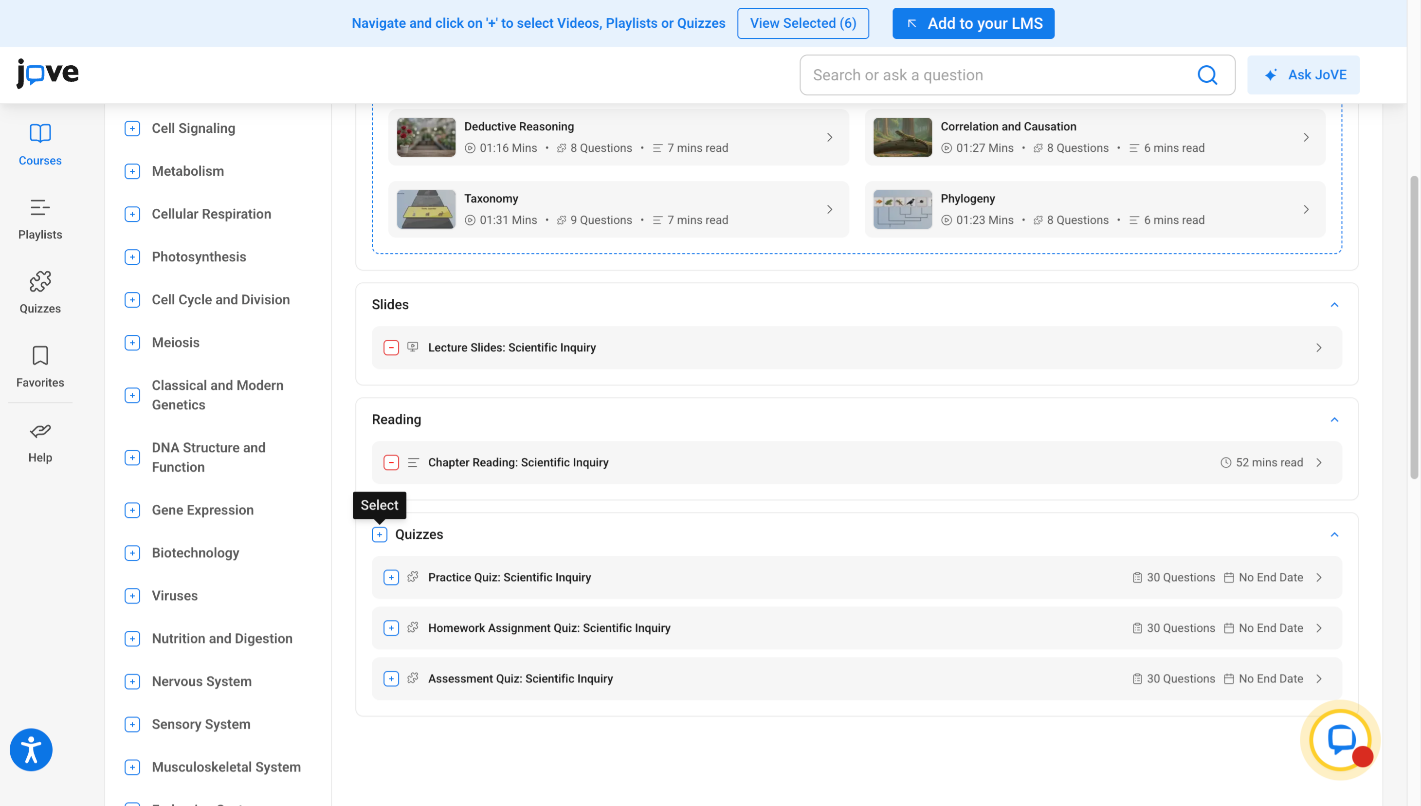The image size is (1421, 806).
Task: Open the chat support widget
Action: (1340, 740)
